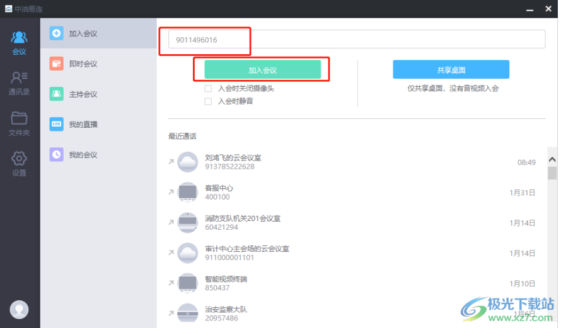This screenshot has height=328, width=561.
Task: Click the number 913785222628
Action: (229, 166)
